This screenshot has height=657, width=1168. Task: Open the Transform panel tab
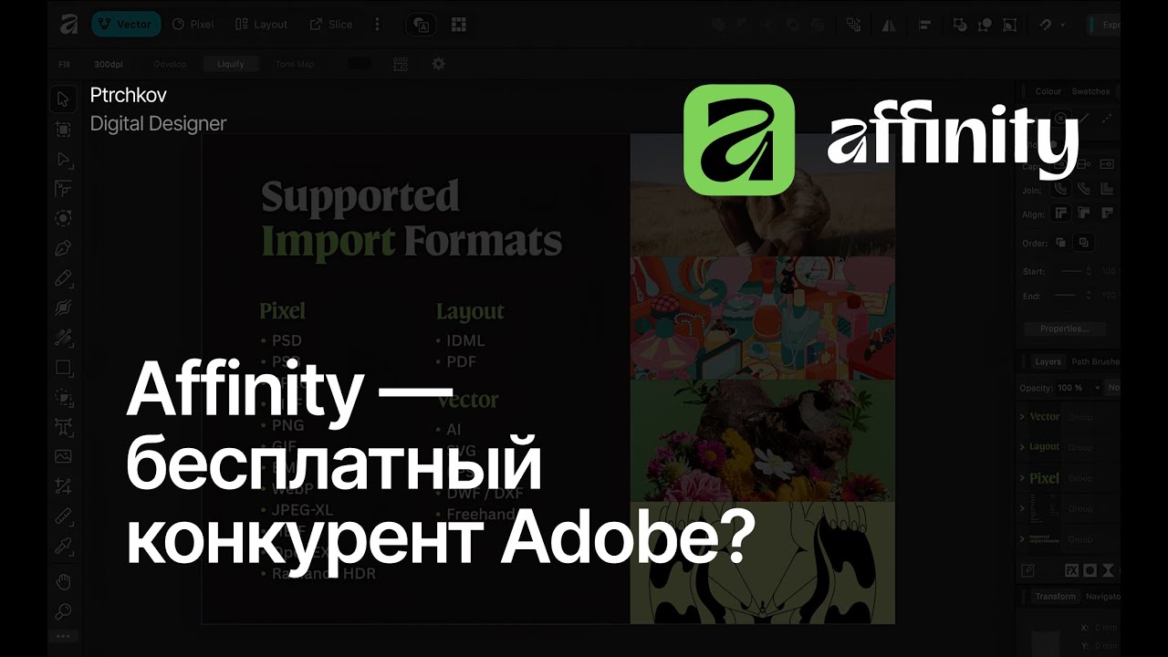click(1055, 596)
